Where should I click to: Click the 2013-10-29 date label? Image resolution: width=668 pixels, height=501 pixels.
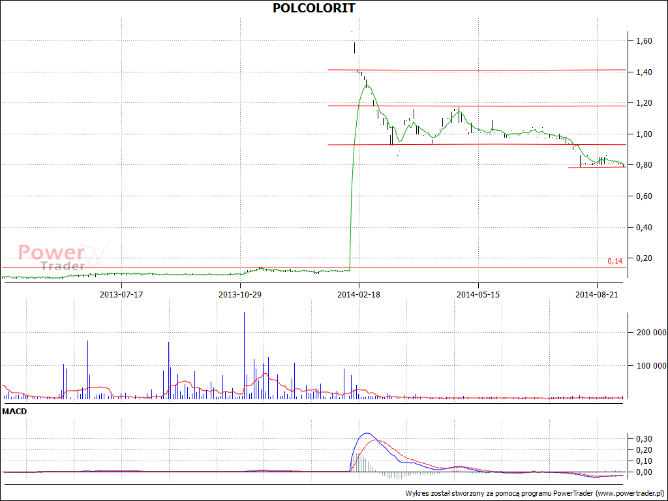tap(240, 294)
